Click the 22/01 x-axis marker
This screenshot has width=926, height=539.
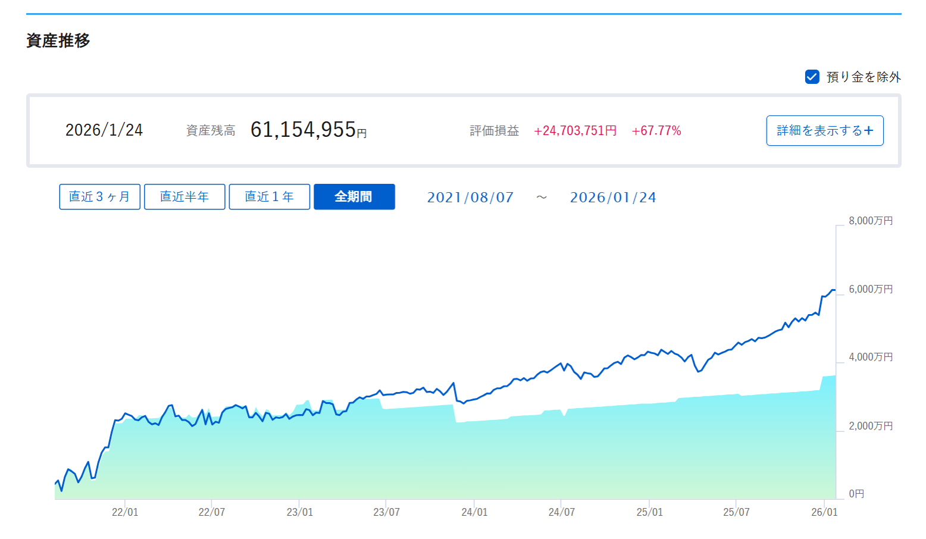tap(125, 512)
